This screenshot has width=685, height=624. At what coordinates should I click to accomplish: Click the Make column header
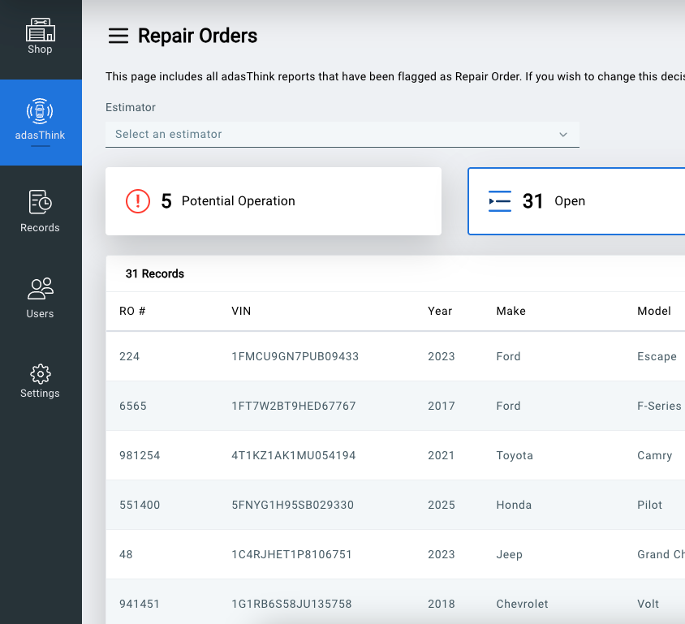[x=511, y=311]
